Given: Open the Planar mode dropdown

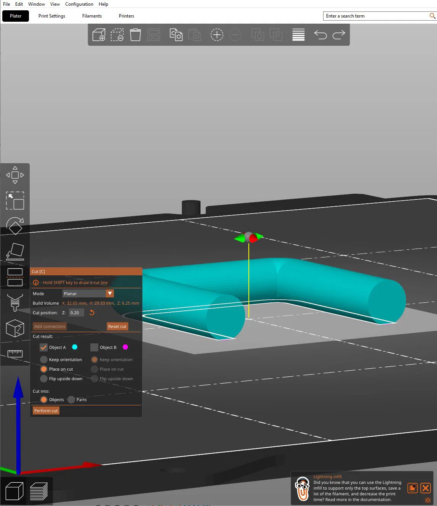Looking at the screenshot, I should pos(88,294).
